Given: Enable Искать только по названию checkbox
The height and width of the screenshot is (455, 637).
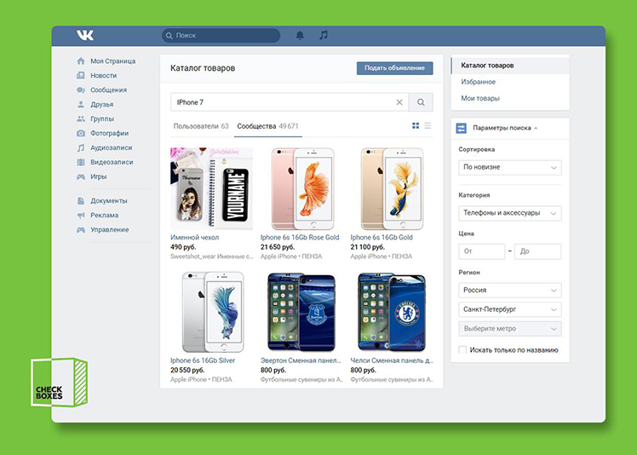Looking at the screenshot, I should point(462,349).
